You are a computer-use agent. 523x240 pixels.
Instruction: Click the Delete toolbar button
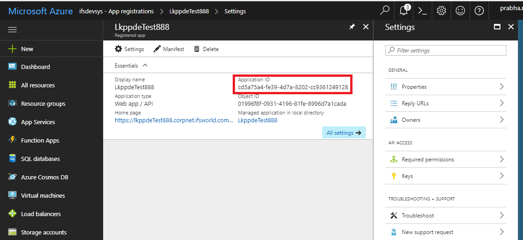(206, 49)
